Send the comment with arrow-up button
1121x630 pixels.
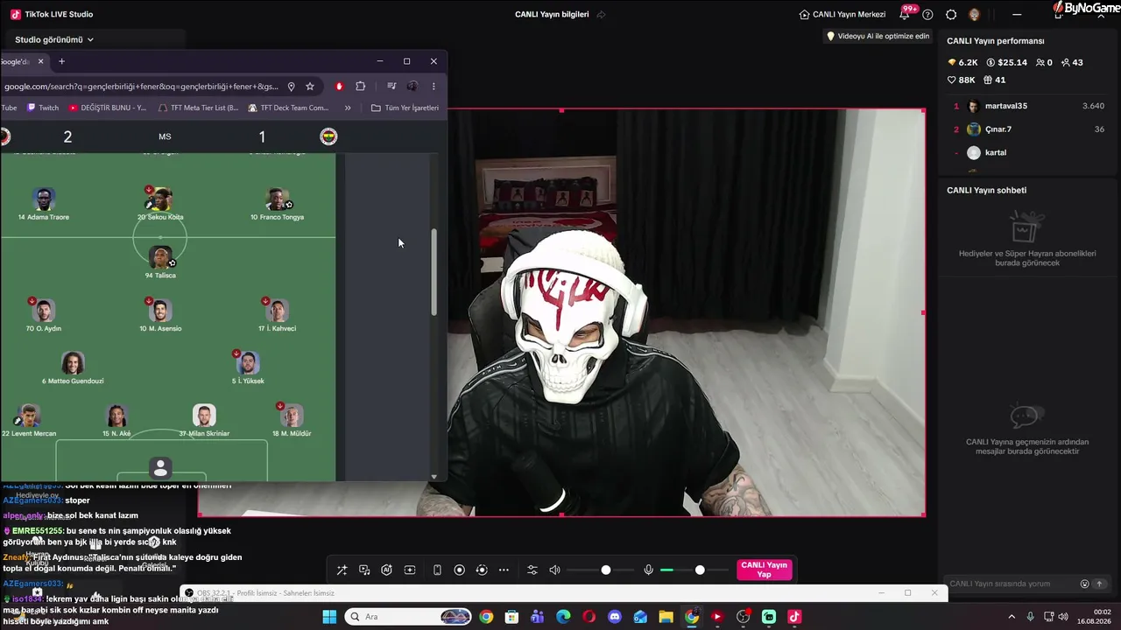[x=1100, y=584]
